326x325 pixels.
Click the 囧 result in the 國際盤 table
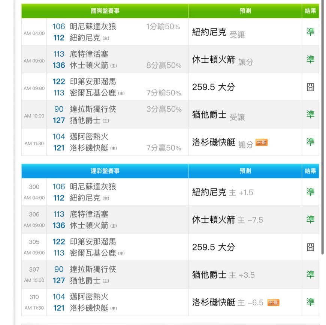point(310,87)
